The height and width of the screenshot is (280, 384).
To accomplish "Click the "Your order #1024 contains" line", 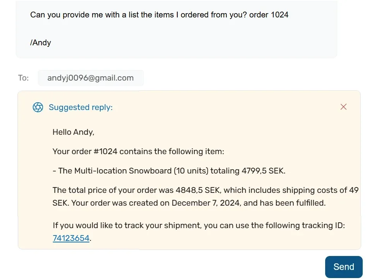I will pyautogui.click(x=138, y=151).
